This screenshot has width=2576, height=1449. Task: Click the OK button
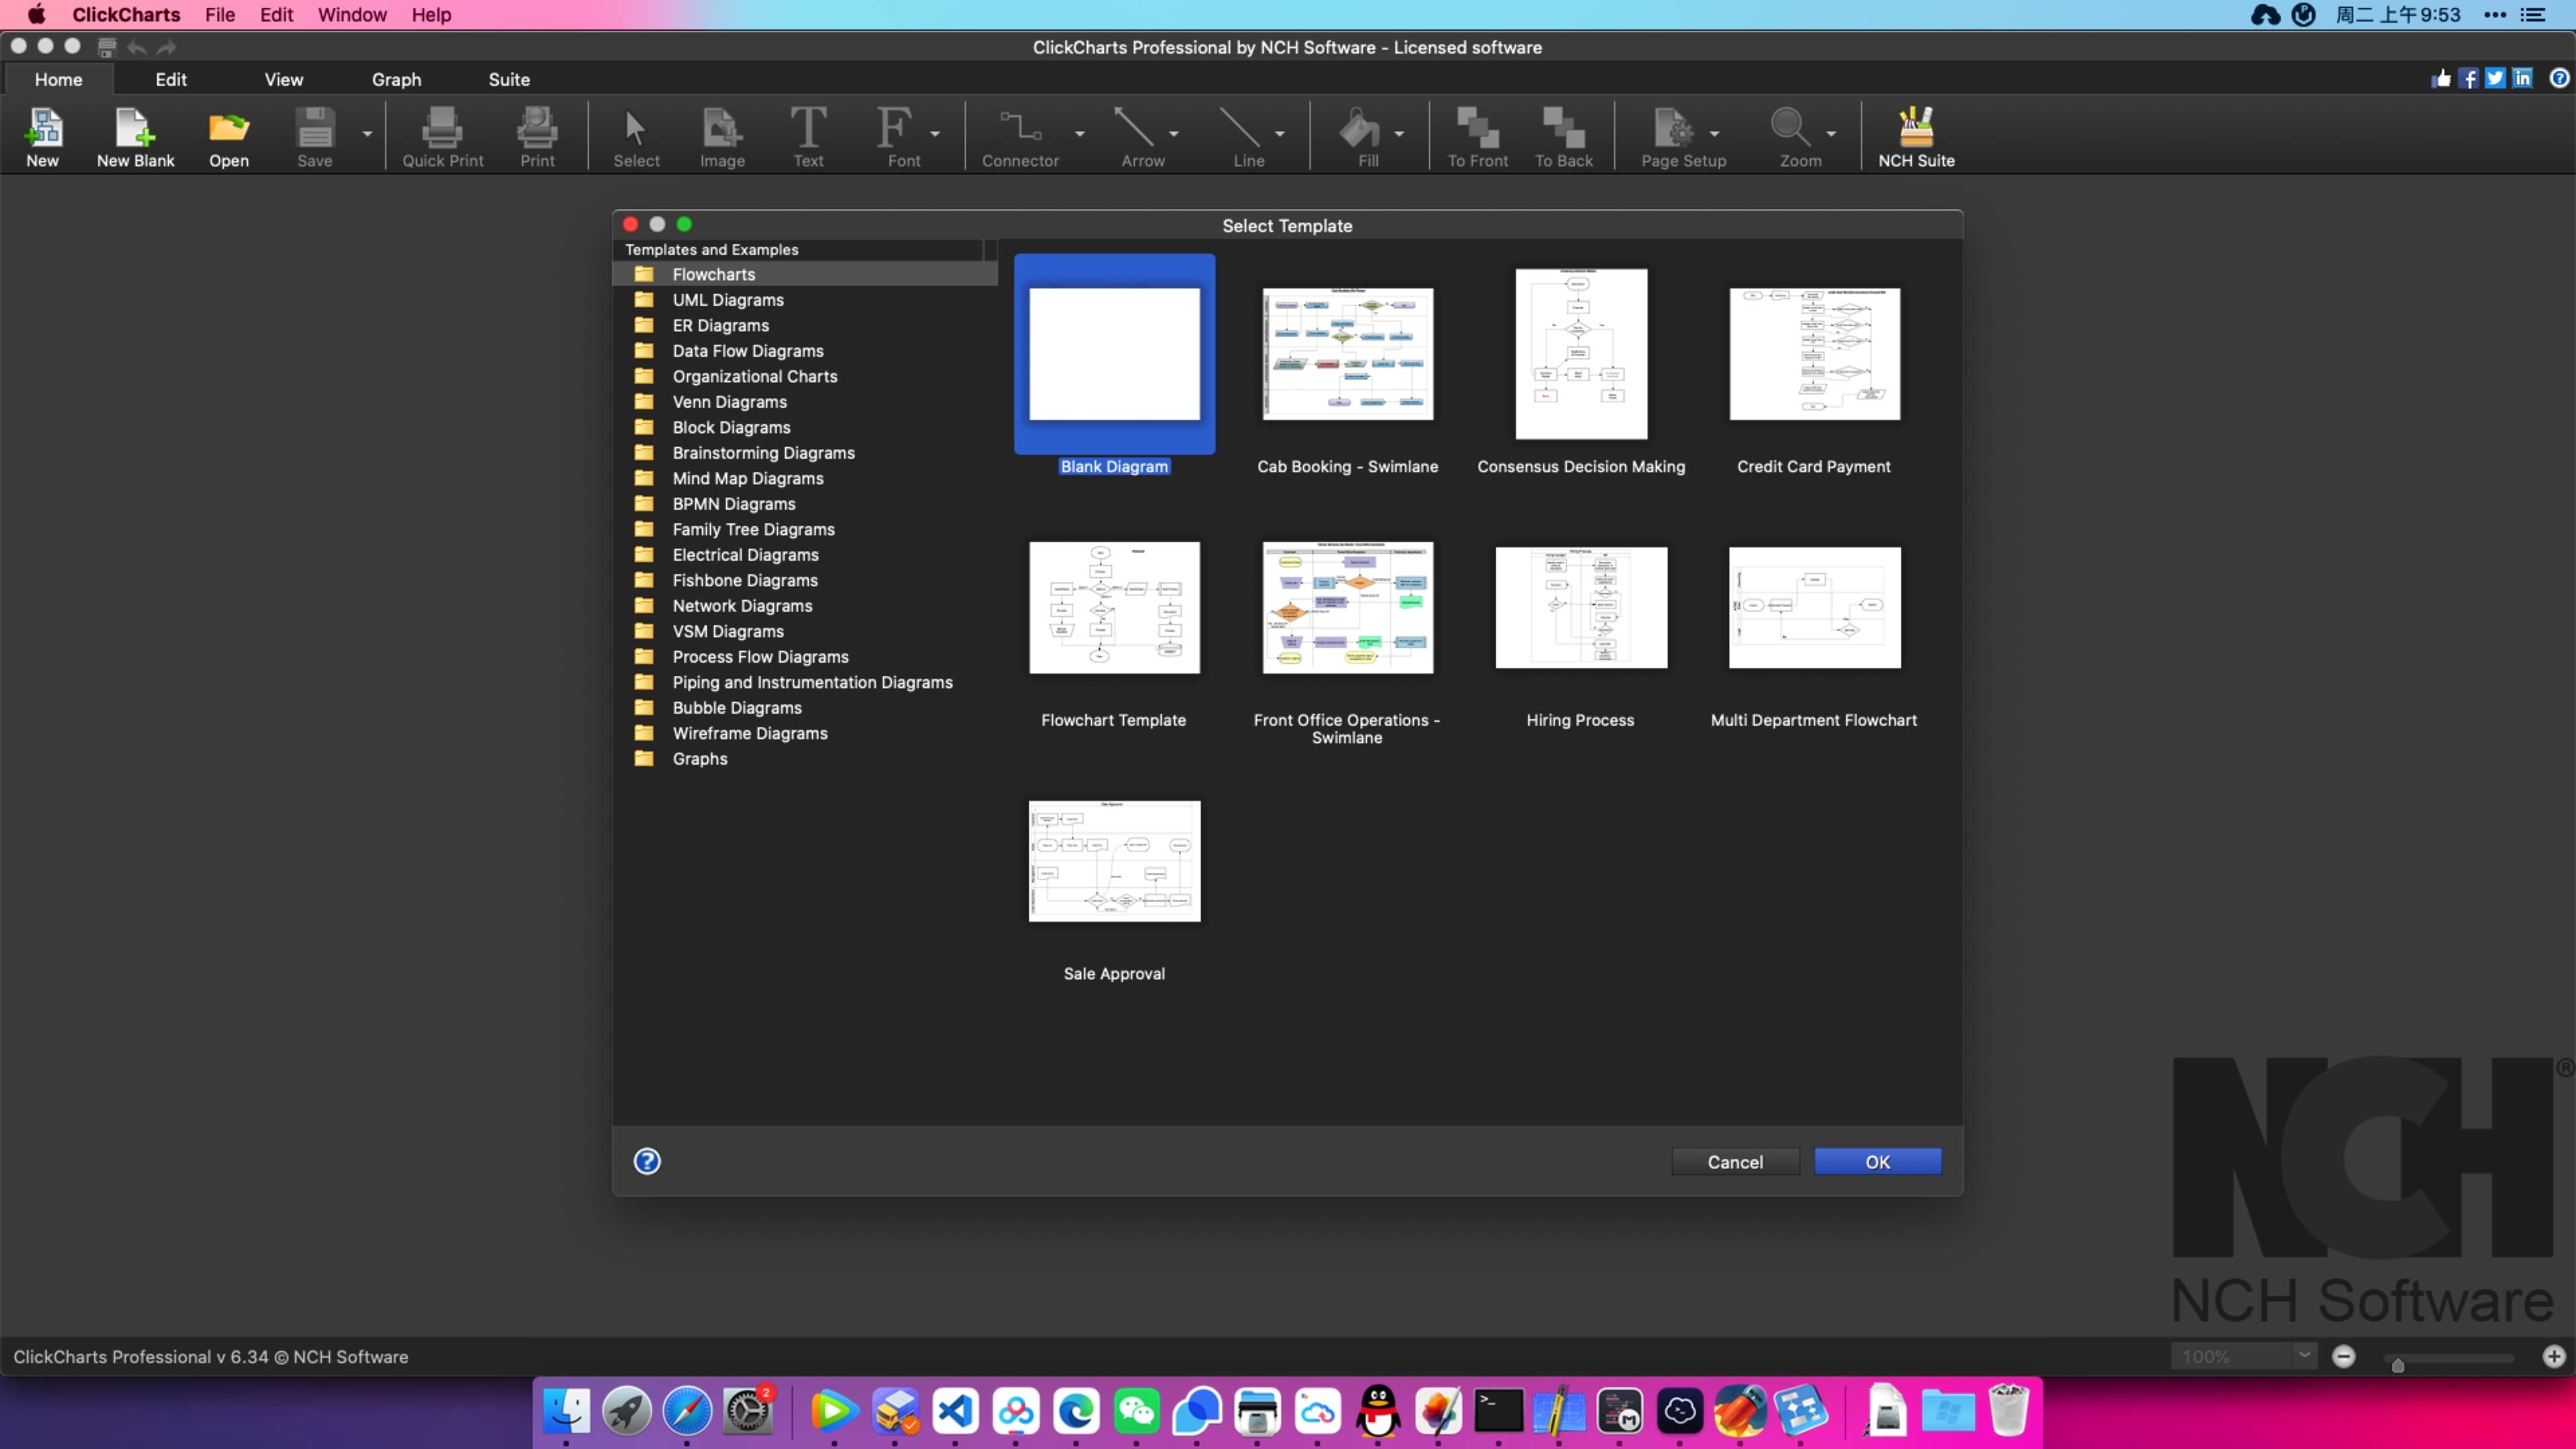[1877, 1161]
